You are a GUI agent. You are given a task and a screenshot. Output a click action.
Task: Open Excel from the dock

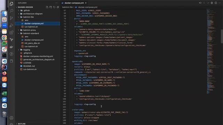pyautogui.click(x=4, y=93)
